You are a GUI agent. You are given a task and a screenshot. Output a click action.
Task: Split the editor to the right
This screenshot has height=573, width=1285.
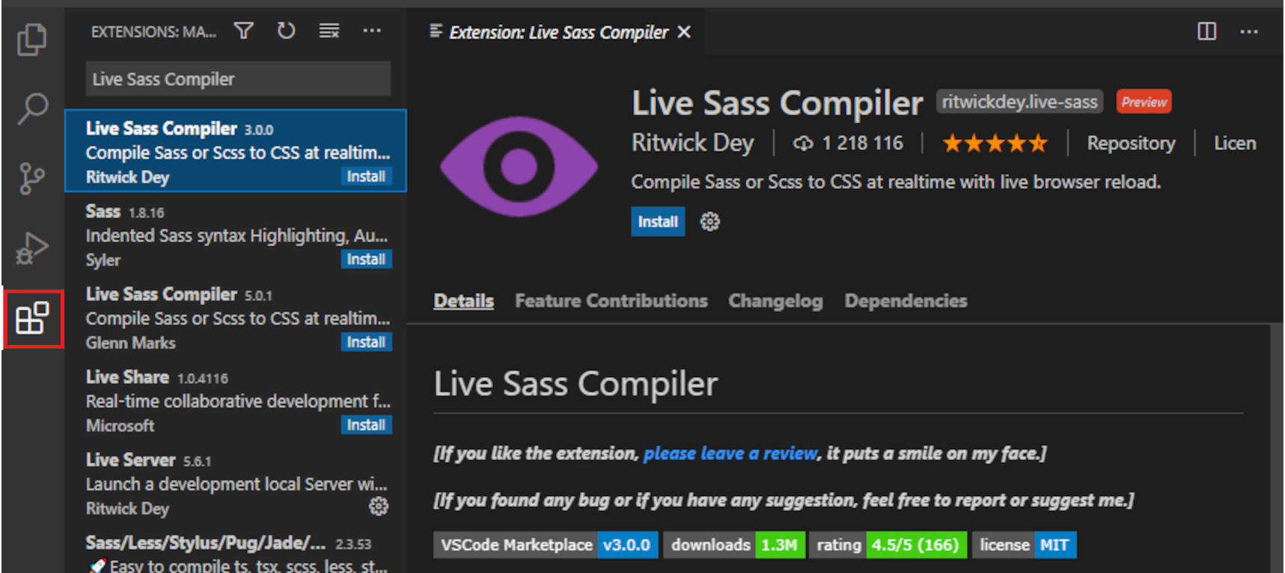click(1206, 31)
